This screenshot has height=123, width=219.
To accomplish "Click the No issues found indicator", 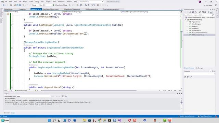I will click(21, 91).
